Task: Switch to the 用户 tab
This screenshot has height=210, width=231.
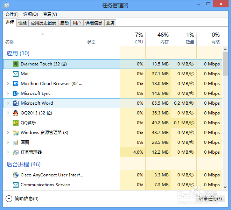Action: coord(77,23)
